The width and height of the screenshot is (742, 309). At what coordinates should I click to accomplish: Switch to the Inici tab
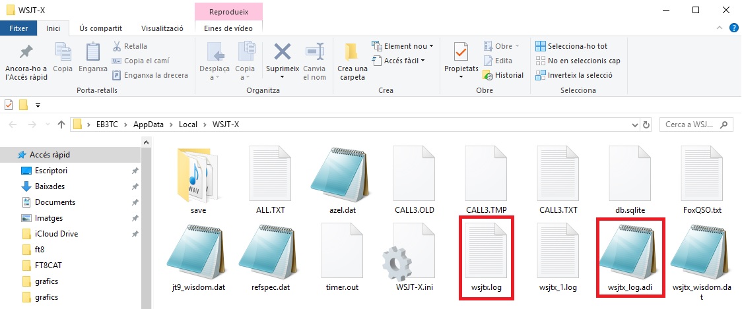(53, 28)
